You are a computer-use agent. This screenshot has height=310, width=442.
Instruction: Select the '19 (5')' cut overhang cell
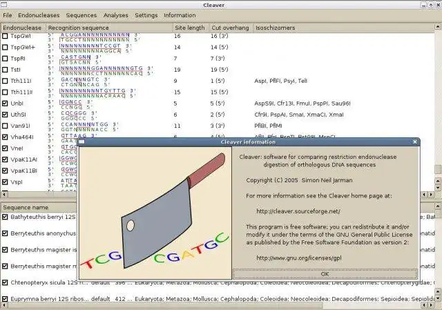click(x=220, y=70)
